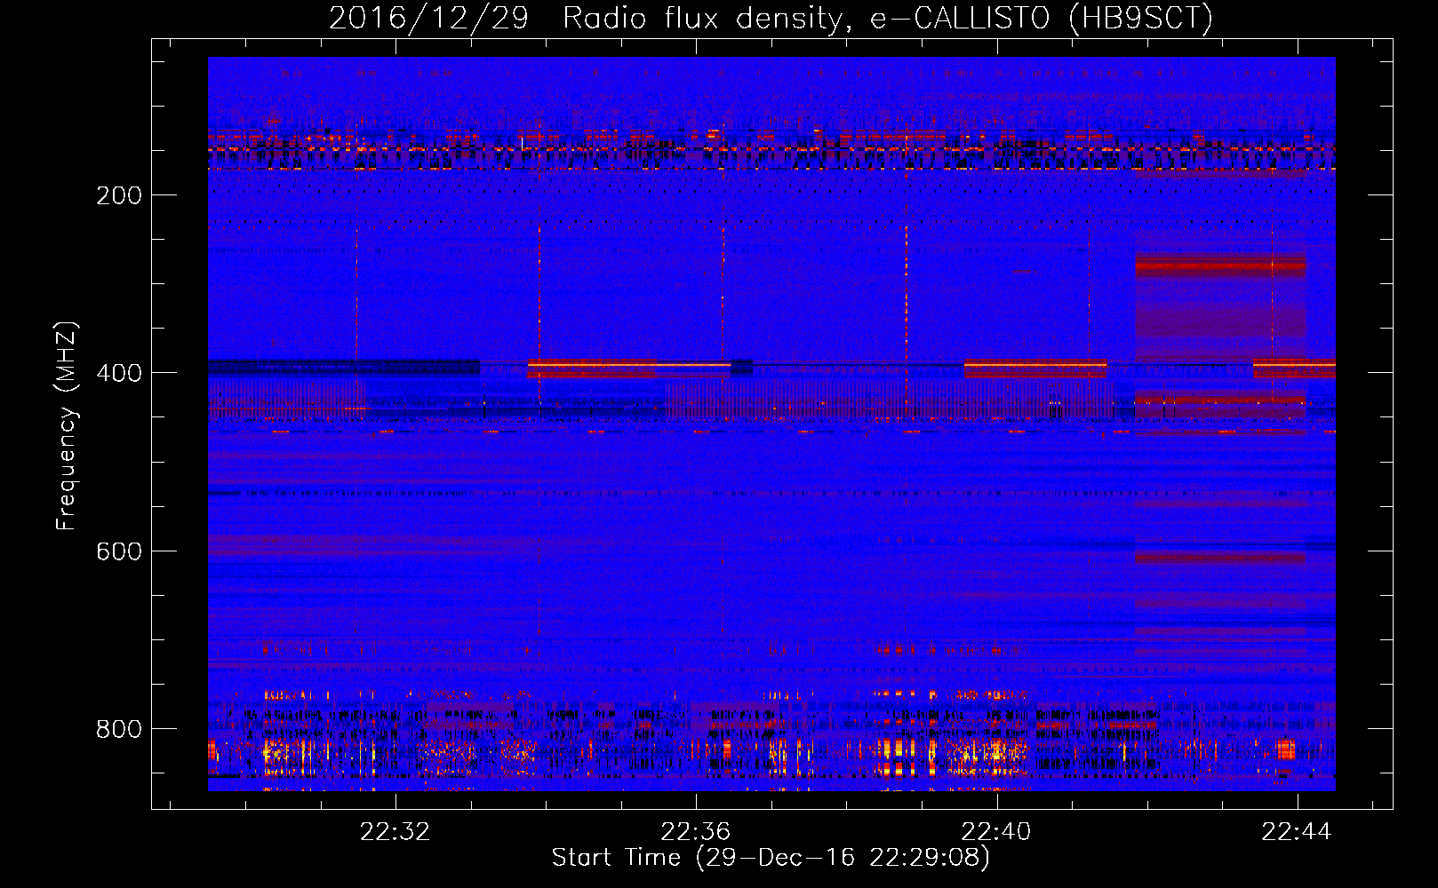Click the 22:36 time tick label
1438x888 pixels.
(x=696, y=831)
